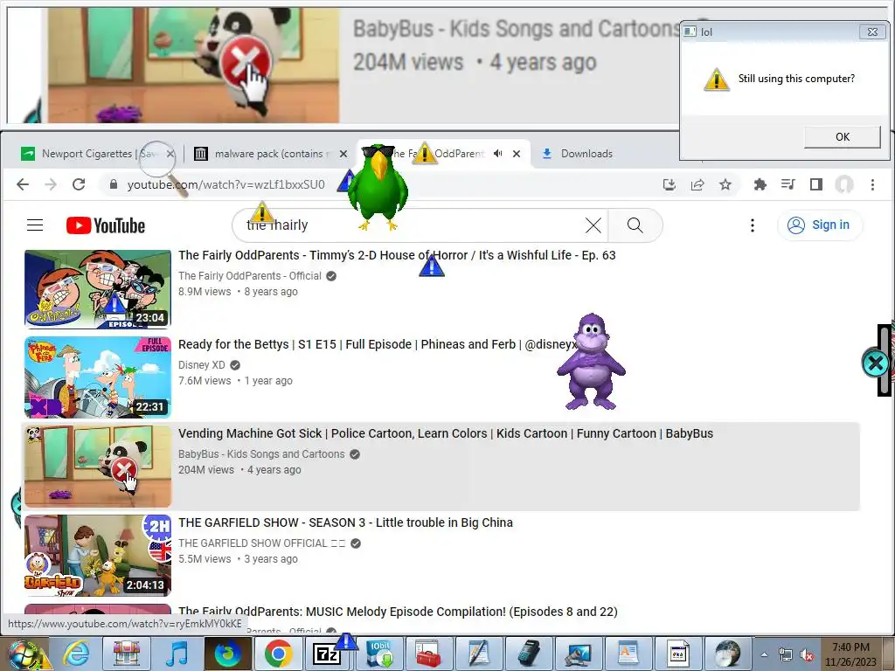Open the IObit taskbar icon
This screenshot has height=671, width=895.
coord(378,654)
